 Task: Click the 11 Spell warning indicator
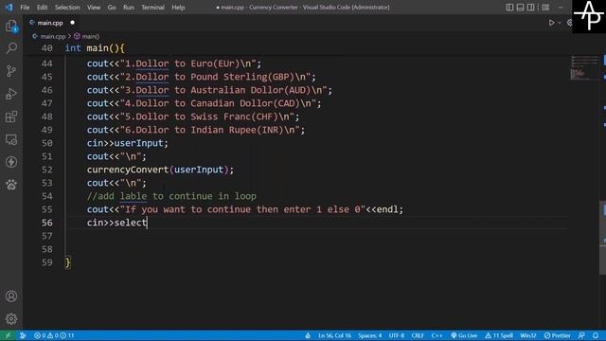tap(499, 335)
